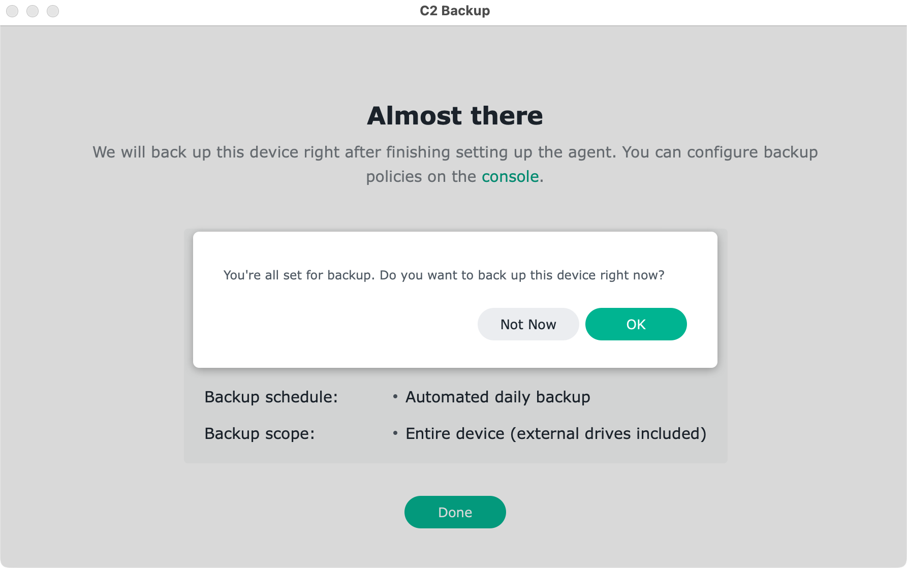Click the bullet before Entire device
Viewport: 907px width, 568px height.
395,433
